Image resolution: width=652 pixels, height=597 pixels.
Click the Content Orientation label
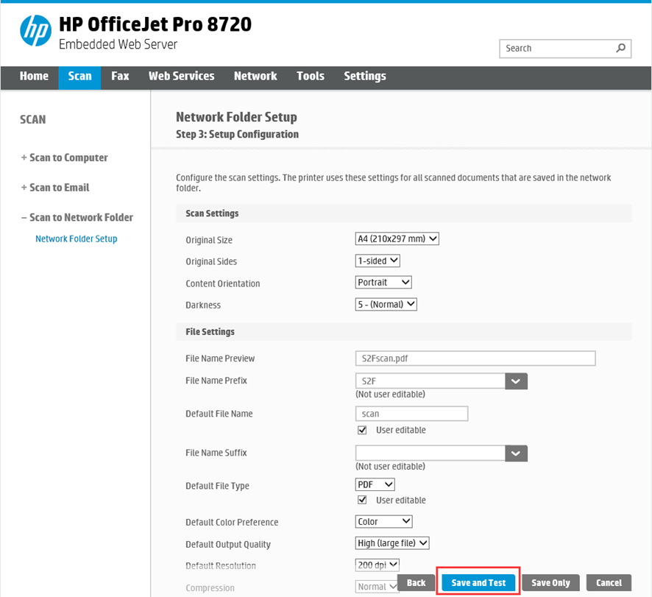tap(222, 283)
